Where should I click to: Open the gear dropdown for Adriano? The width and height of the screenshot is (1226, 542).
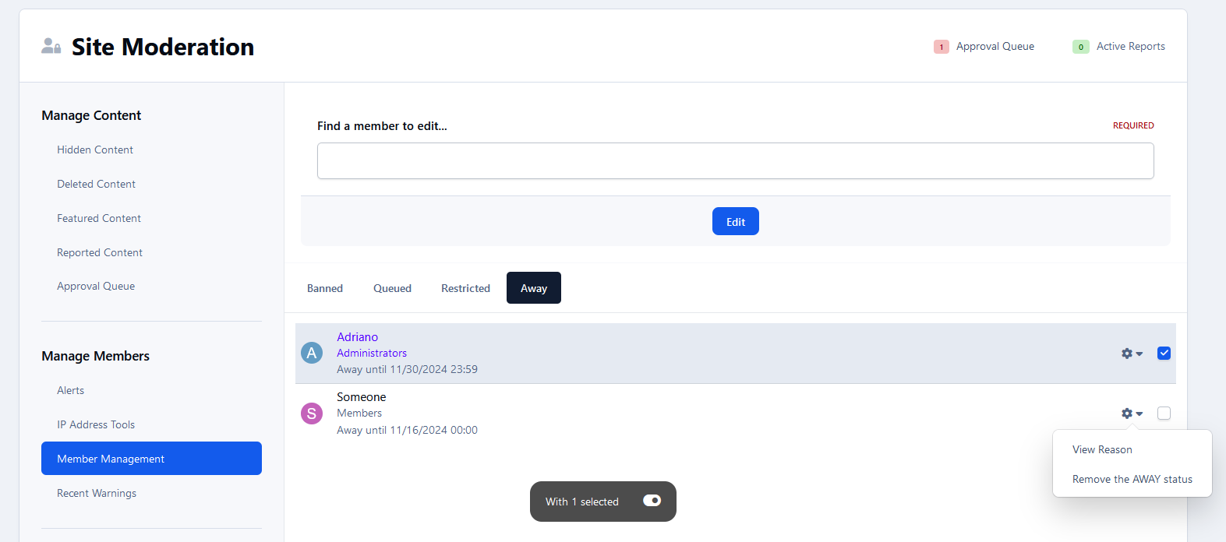pos(1132,354)
